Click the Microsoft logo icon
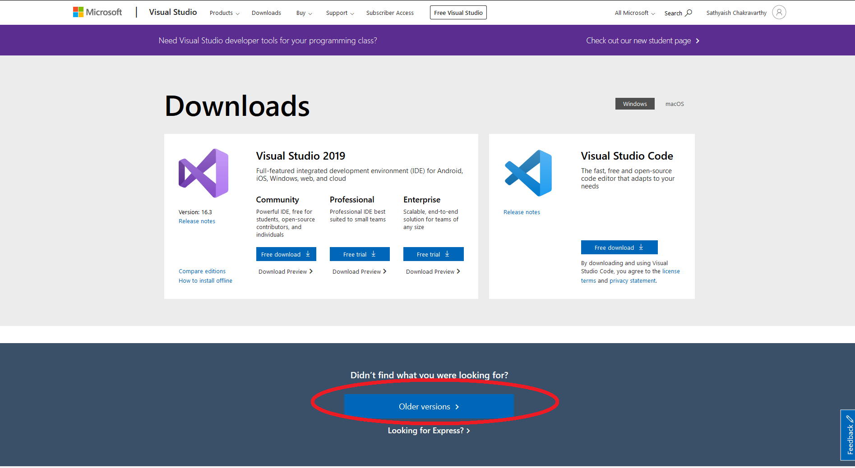The image size is (855, 468). pyautogui.click(x=79, y=11)
